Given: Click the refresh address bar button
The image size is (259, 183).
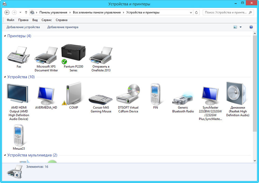Looking at the screenshot, I should click(x=196, y=12).
